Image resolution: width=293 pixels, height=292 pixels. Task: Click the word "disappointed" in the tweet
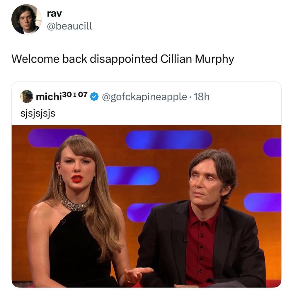click(x=124, y=59)
